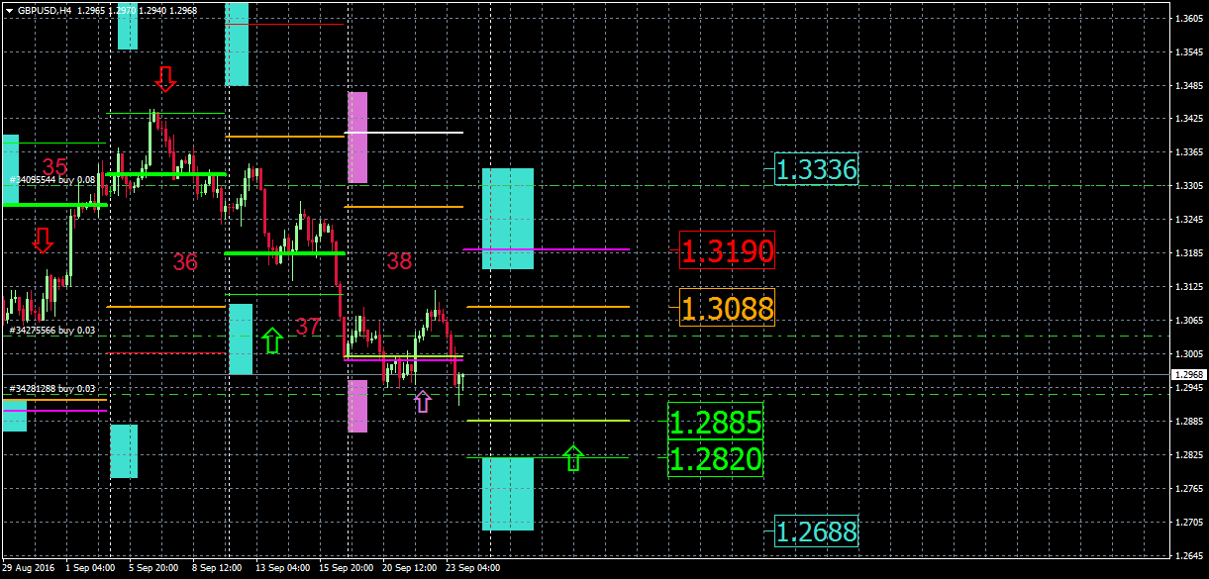1209x579 pixels.
Task: Select the week number 35 label
Action: [55, 167]
